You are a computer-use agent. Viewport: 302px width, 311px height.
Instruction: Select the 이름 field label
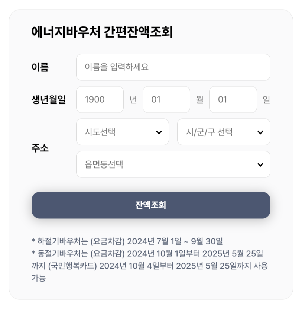[x=39, y=67]
